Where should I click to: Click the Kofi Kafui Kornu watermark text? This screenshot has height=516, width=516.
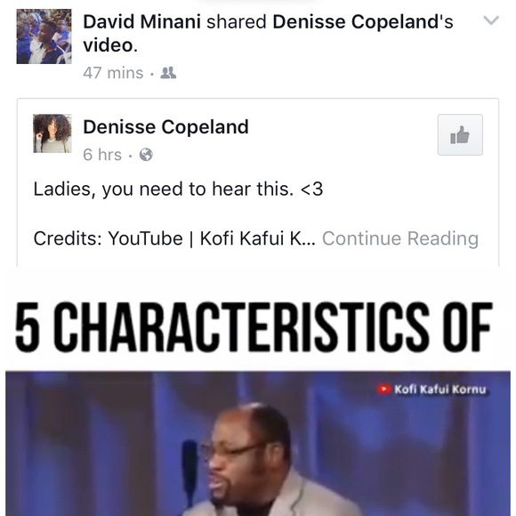point(440,390)
